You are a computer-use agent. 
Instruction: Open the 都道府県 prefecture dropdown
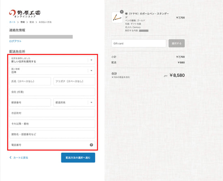tap(74, 102)
